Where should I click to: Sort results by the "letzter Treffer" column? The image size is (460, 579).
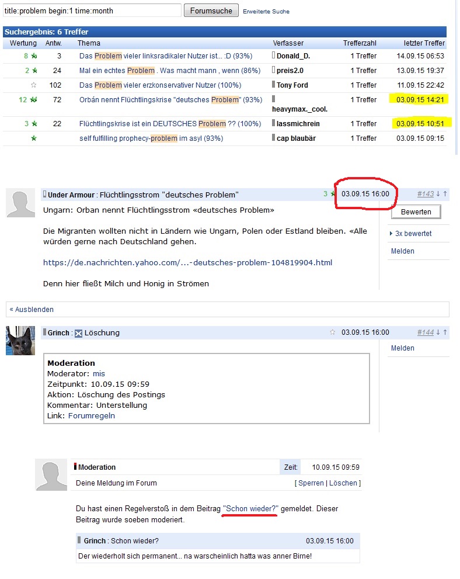point(424,43)
